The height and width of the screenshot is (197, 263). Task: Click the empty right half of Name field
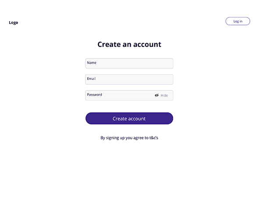(151, 63)
